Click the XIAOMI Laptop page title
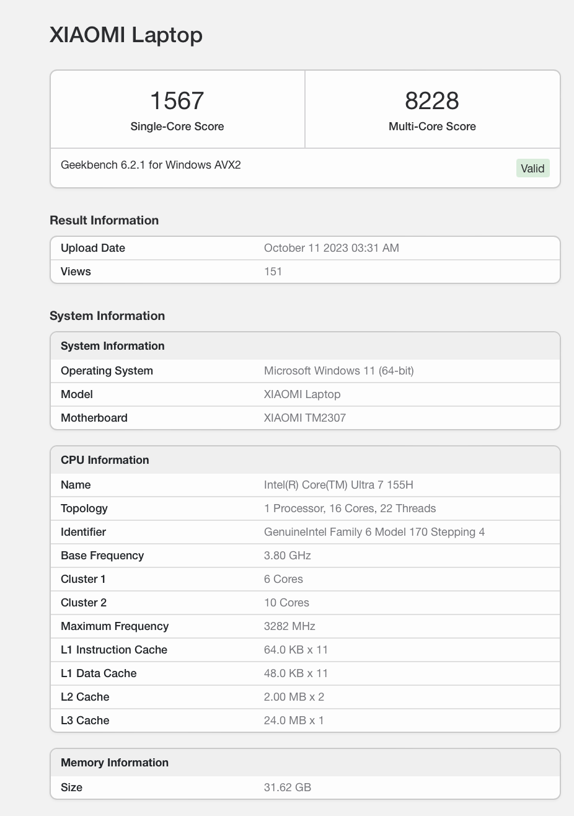 pyautogui.click(x=126, y=35)
